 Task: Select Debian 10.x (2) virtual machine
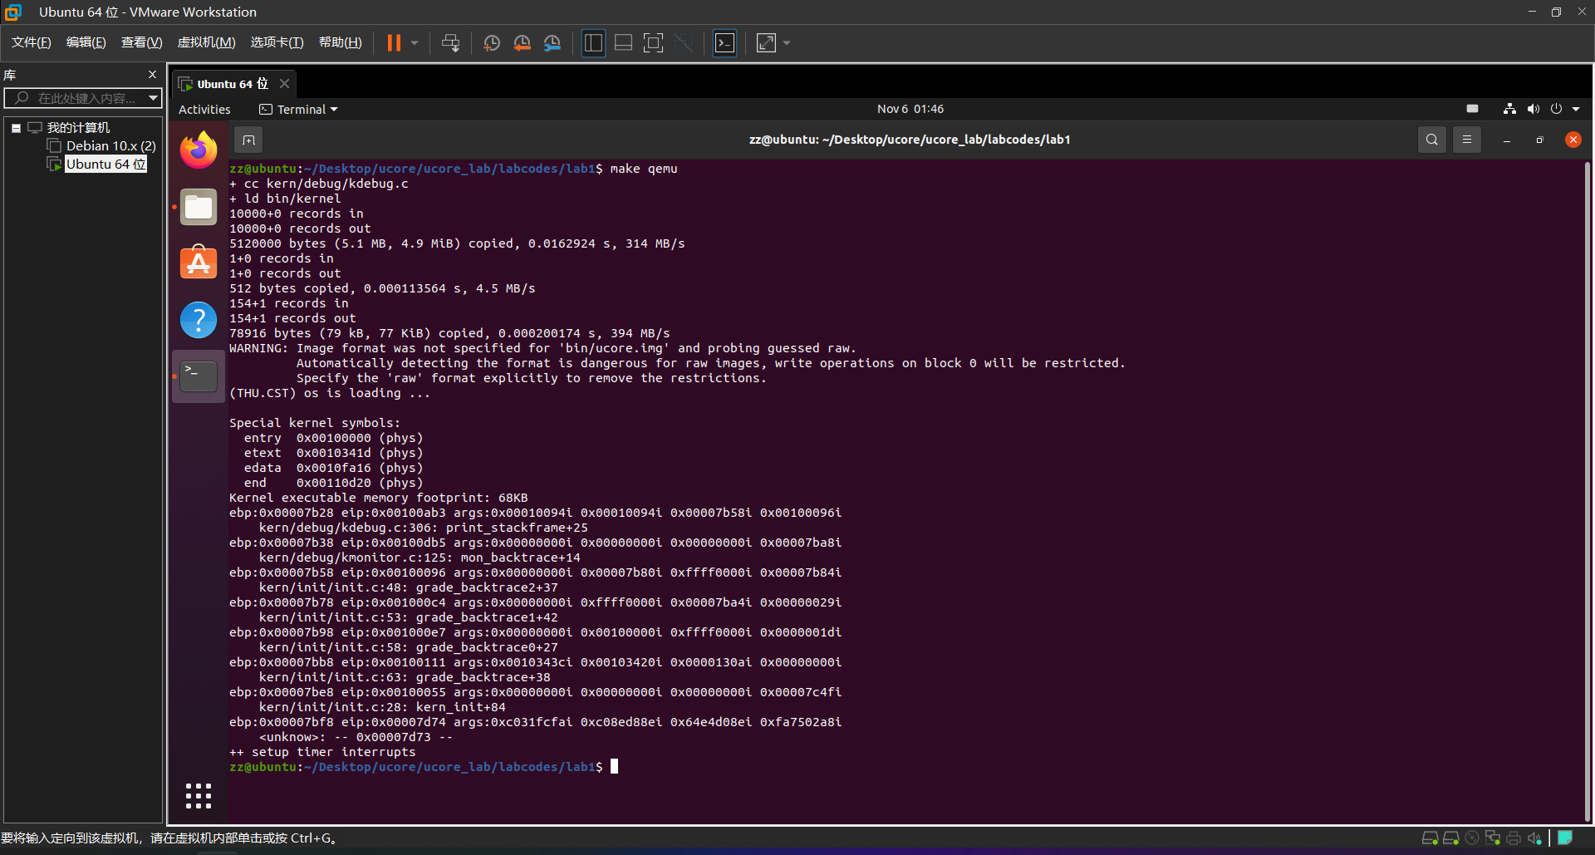[111, 146]
